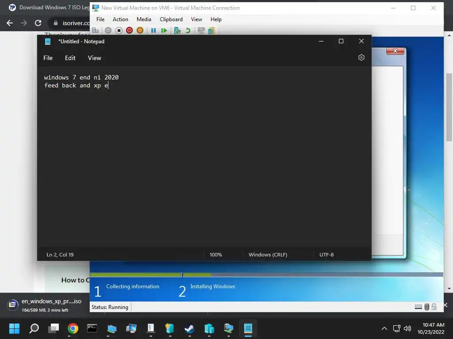Open the Help menu in VM Connection
Screen dimensions: 453x339
tap(216, 19)
